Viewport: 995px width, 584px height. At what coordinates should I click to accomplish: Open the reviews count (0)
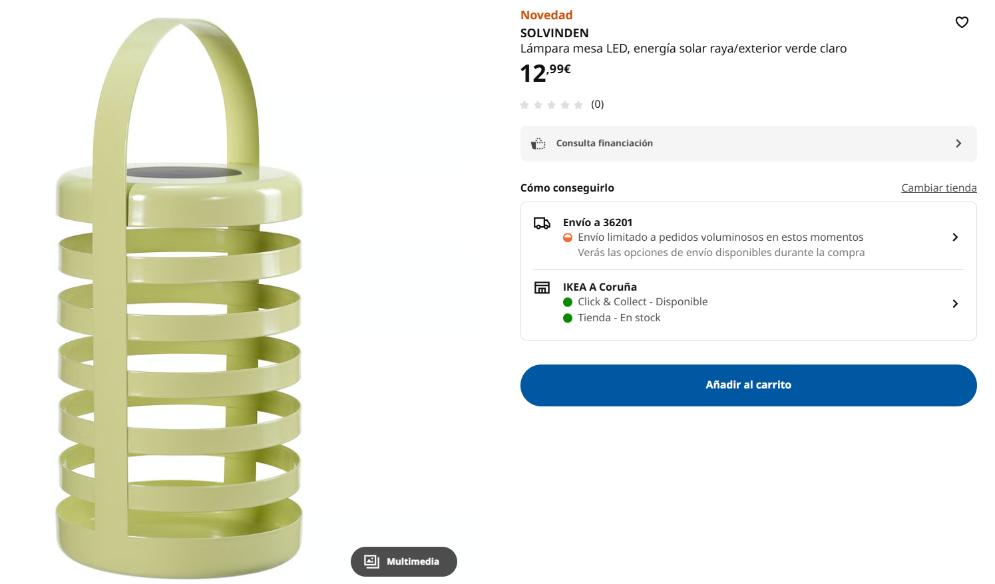click(598, 104)
